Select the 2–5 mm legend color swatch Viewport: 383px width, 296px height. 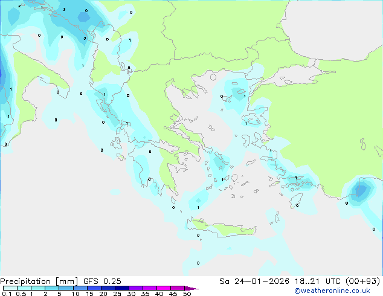[x=52, y=288]
